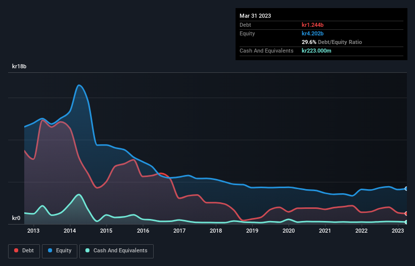Toggle the Equity series legend button

(60, 251)
